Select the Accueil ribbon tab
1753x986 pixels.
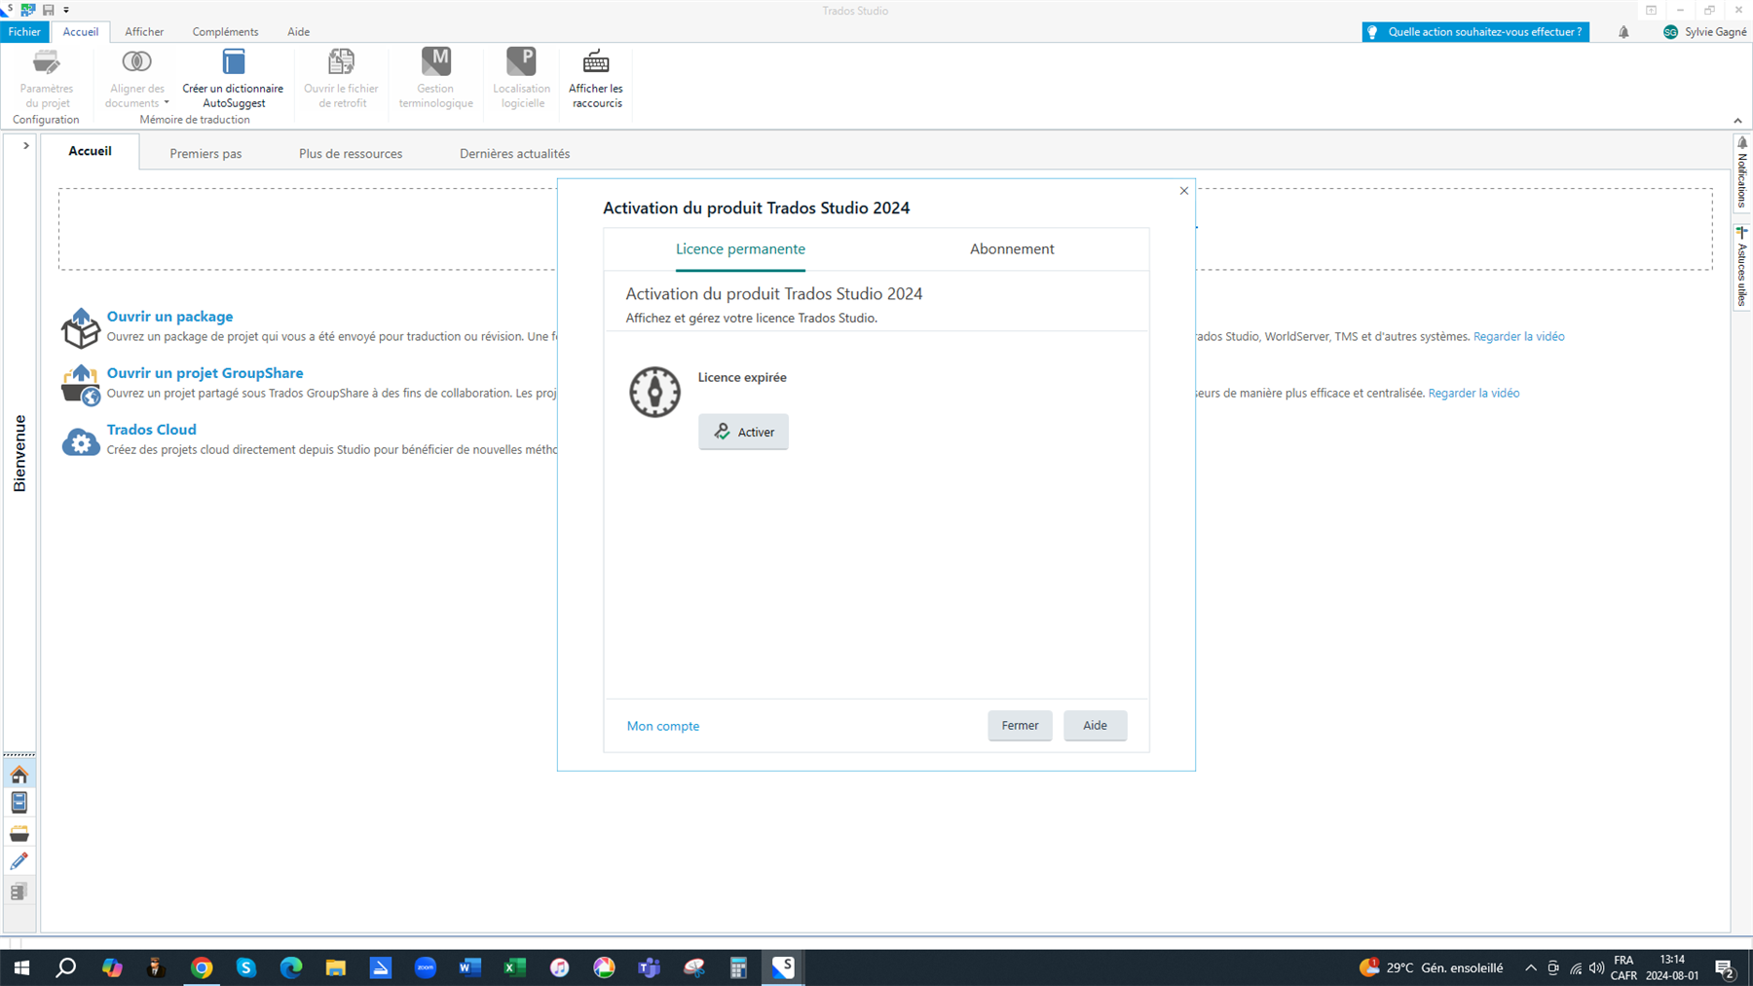[81, 32]
